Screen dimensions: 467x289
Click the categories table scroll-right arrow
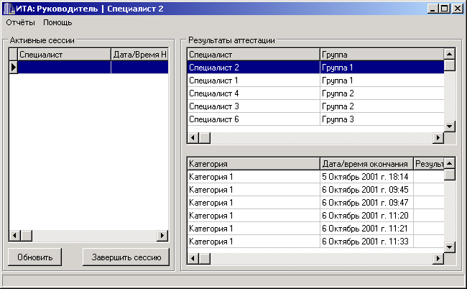tap(438, 258)
